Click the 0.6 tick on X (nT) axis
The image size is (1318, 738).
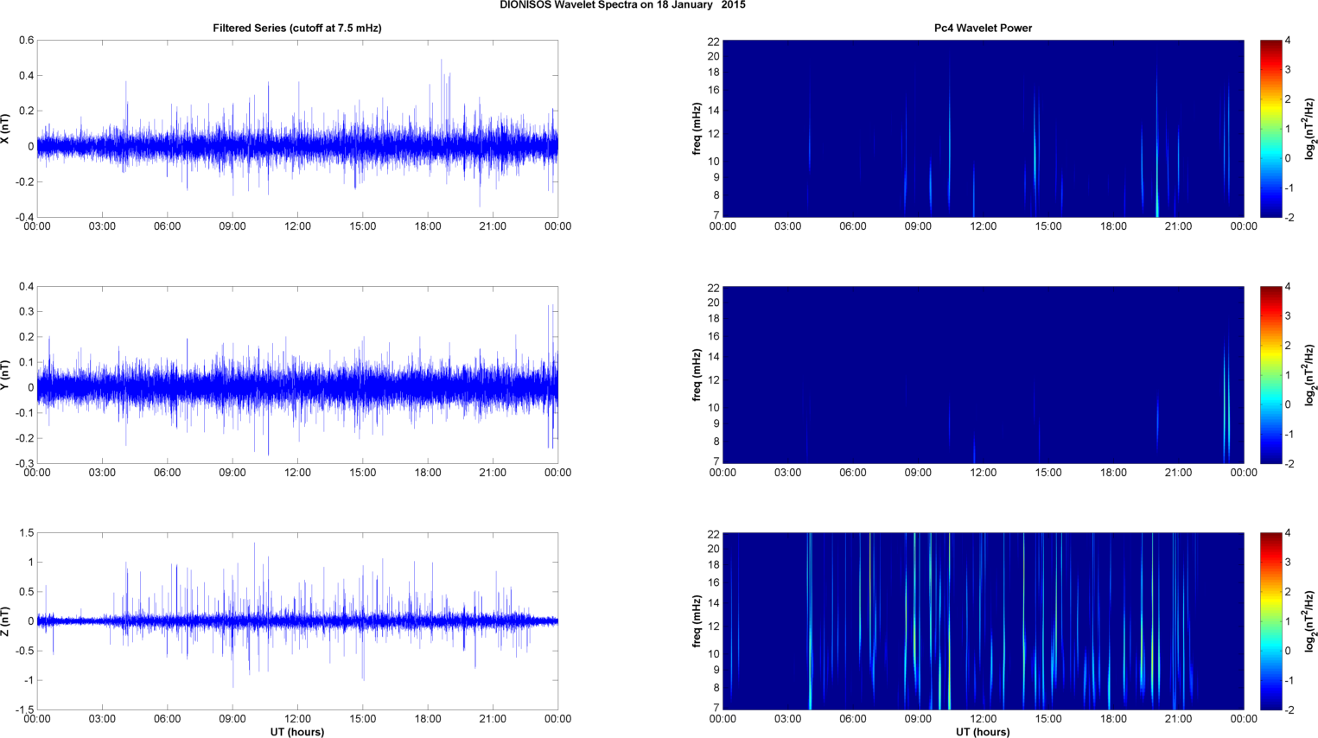(26, 41)
